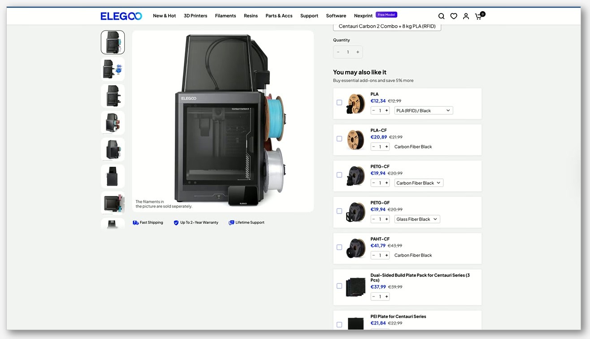Click the PAHT-CF spool product image
590x339 pixels.
tap(356, 248)
